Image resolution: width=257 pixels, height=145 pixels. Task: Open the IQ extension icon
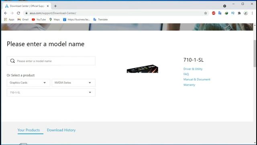click(233, 13)
